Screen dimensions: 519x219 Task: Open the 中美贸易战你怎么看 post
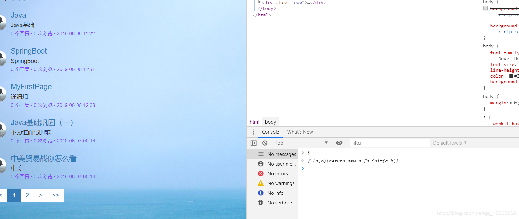[x=43, y=158]
